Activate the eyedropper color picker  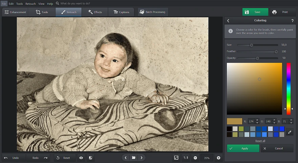click(x=290, y=132)
